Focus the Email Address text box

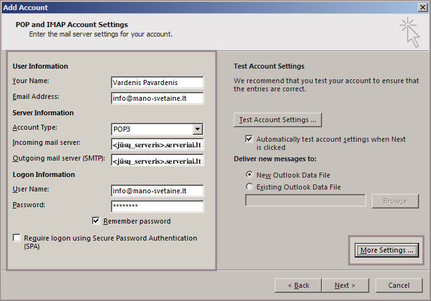click(157, 98)
